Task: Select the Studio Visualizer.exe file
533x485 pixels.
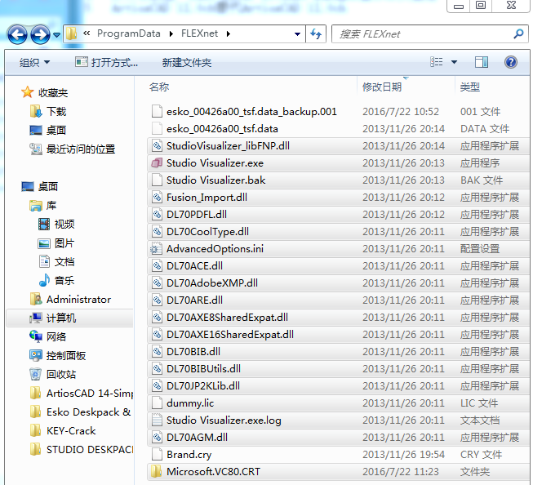Action: click(215, 163)
